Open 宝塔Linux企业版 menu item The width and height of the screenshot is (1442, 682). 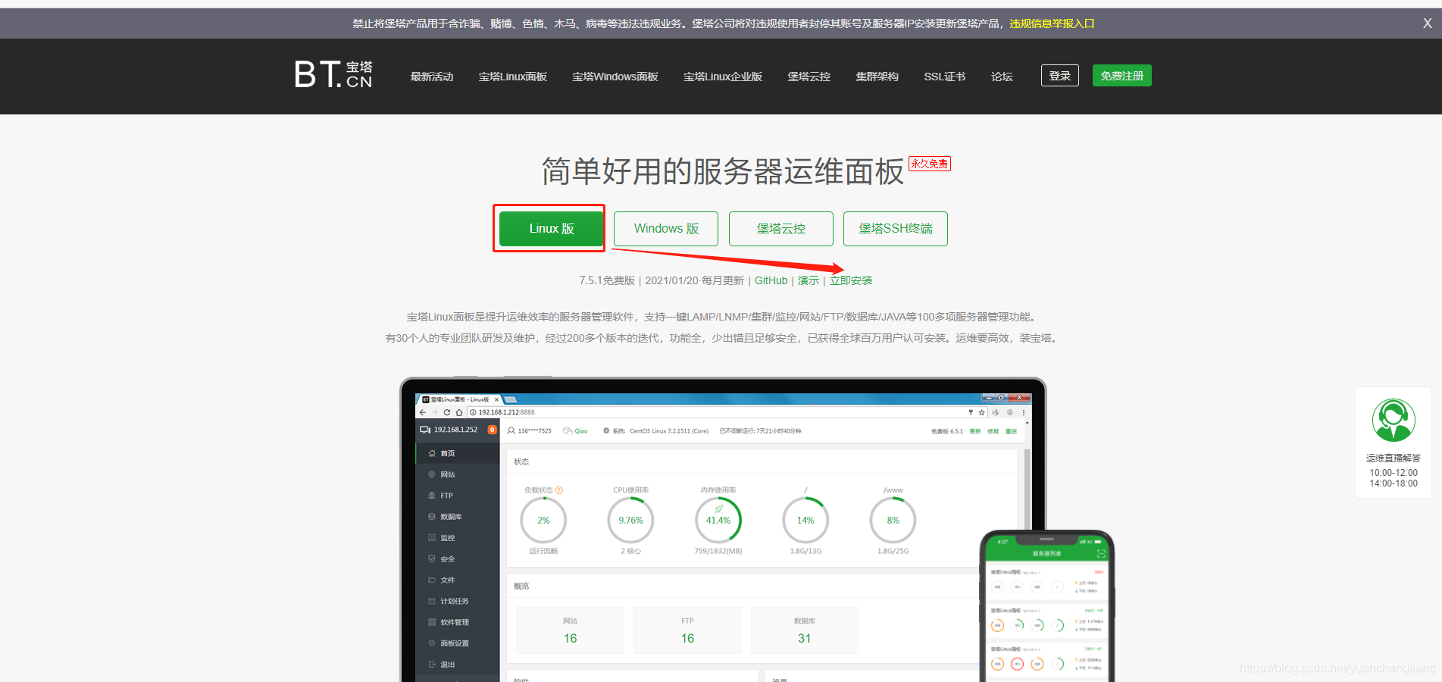(723, 77)
